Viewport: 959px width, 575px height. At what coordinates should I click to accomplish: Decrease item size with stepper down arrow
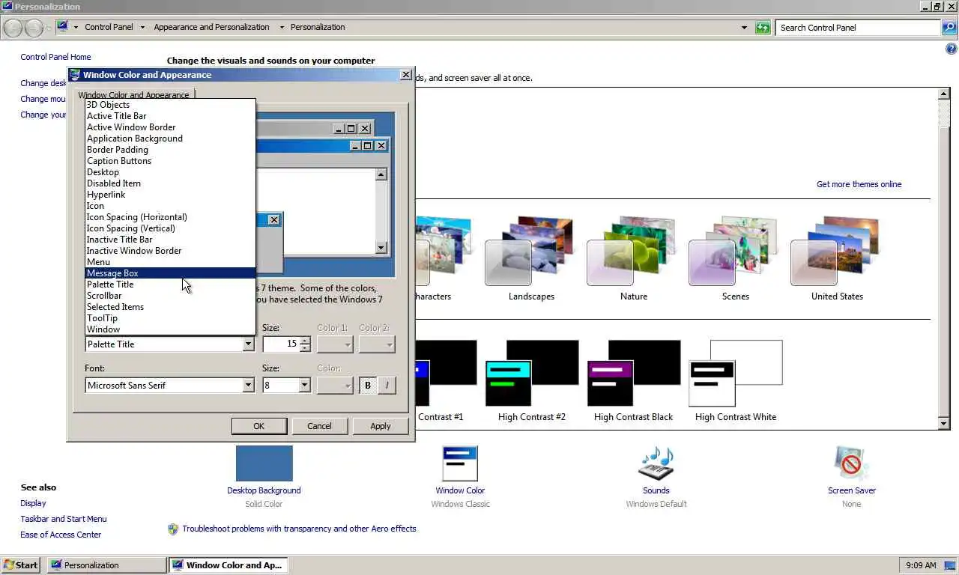coord(305,348)
